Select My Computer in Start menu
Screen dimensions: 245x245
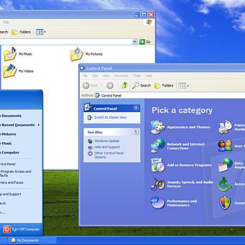10,153
